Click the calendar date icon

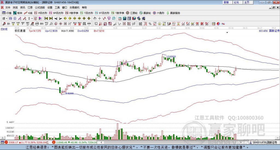(x=120, y=19)
